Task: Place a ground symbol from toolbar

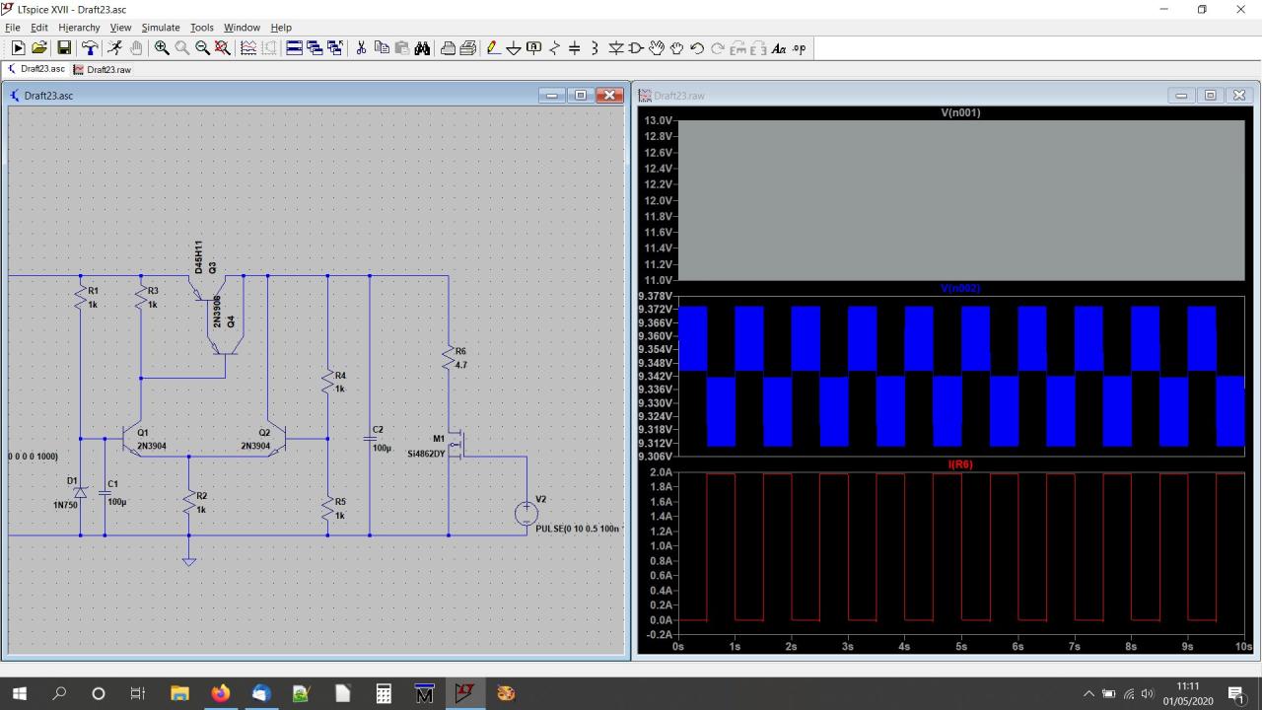Action: pos(513,48)
